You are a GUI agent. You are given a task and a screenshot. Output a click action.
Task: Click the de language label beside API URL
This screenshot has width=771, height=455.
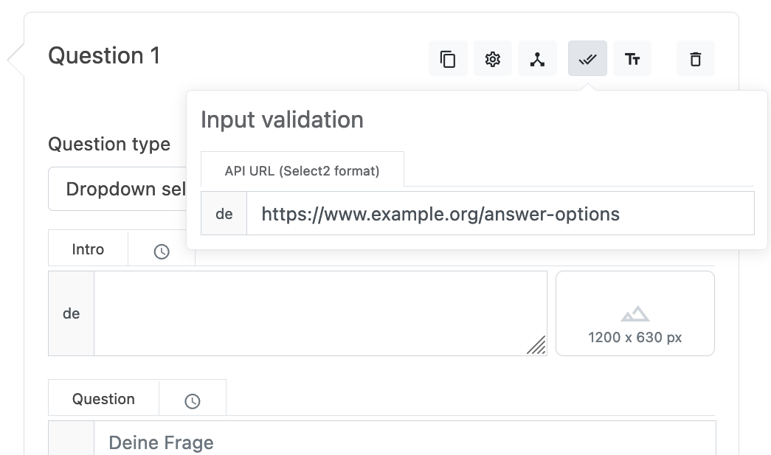(x=224, y=214)
